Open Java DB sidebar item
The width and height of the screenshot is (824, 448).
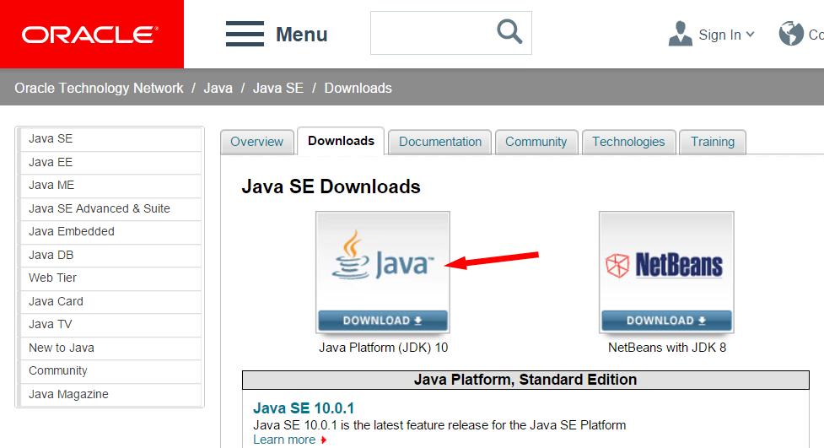tap(110, 255)
